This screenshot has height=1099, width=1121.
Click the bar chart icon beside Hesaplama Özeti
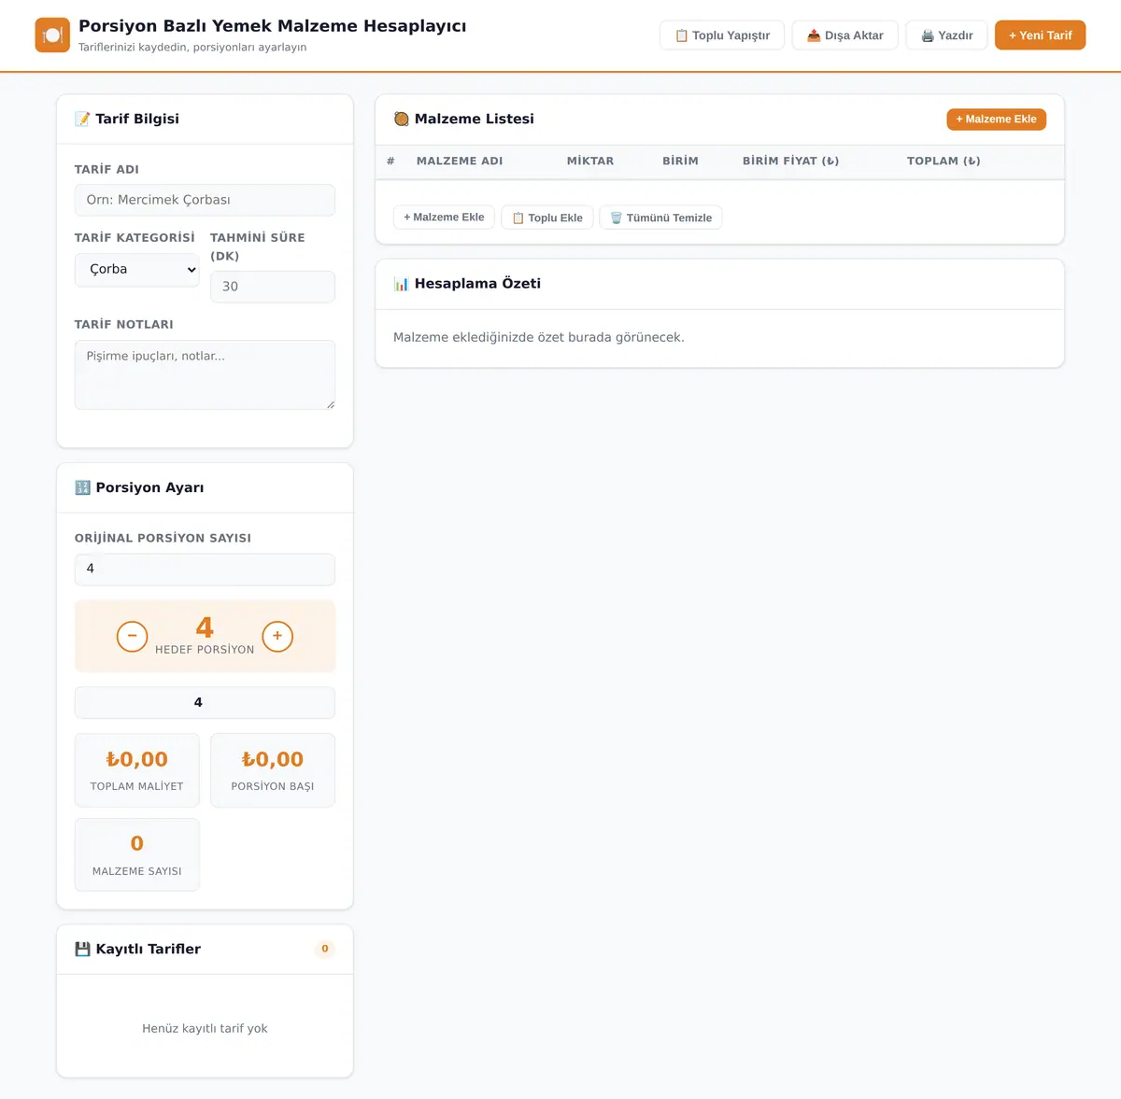[x=402, y=284]
